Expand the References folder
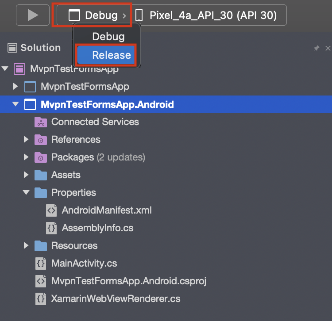 (27, 140)
